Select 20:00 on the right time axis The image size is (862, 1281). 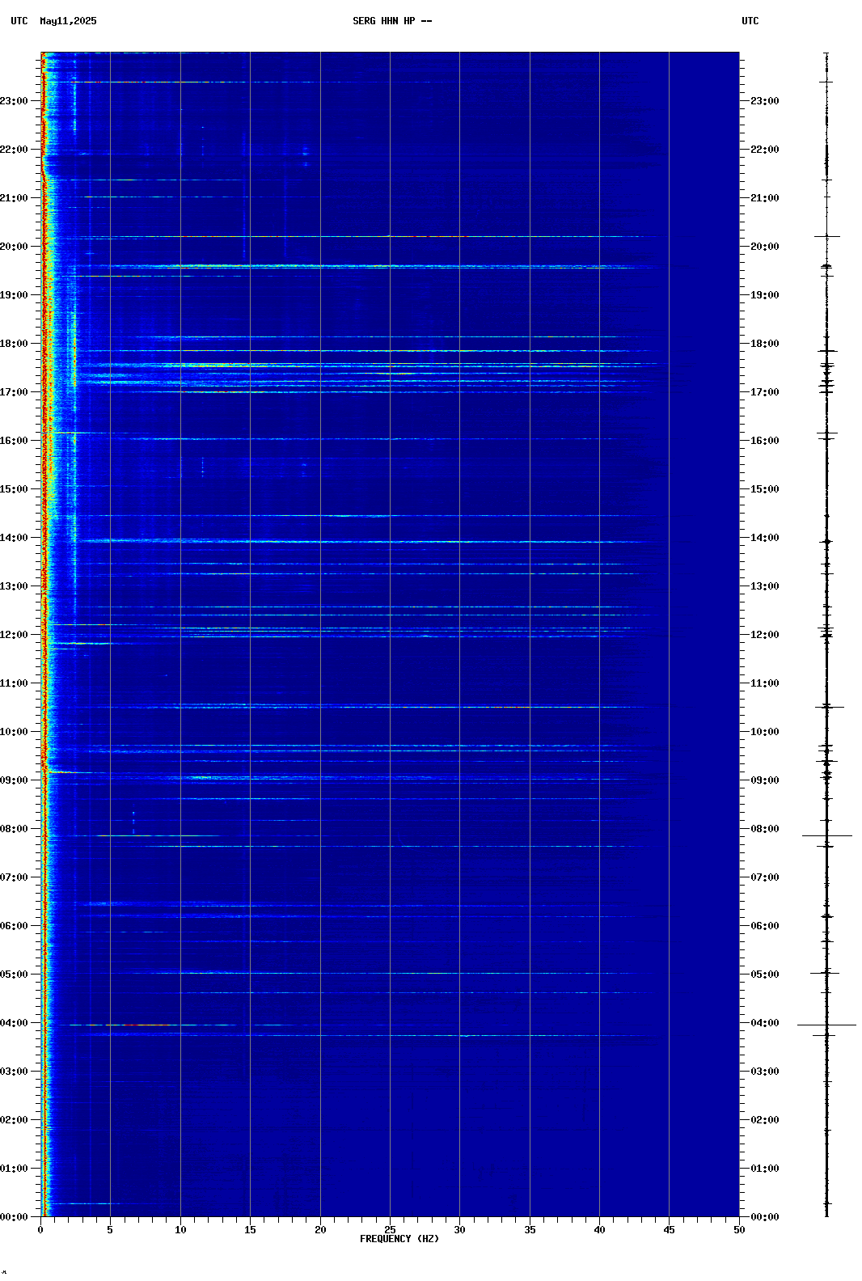[x=765, y=247]
